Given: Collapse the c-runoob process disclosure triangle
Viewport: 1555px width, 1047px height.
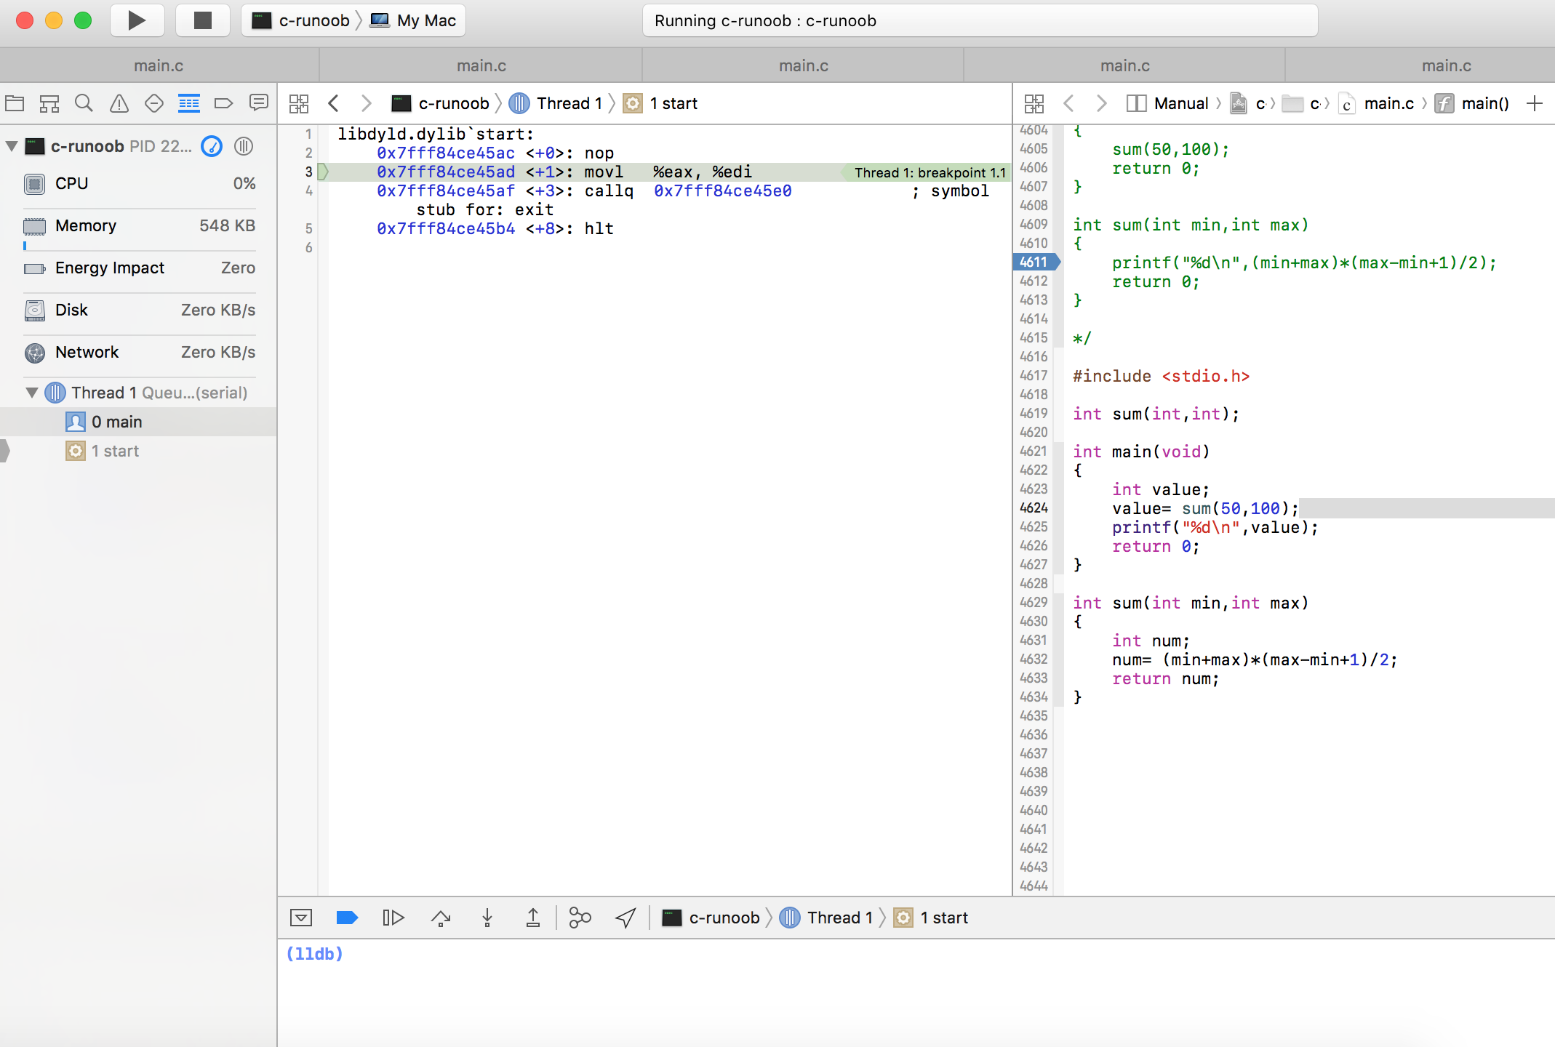Looking at the screenshot, I should pos(12,146).
